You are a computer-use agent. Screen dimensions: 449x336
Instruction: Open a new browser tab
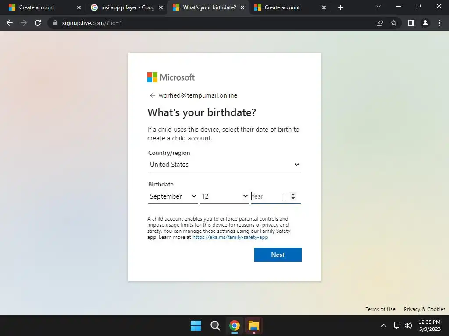pyautogui.click(x=340, y=7)
